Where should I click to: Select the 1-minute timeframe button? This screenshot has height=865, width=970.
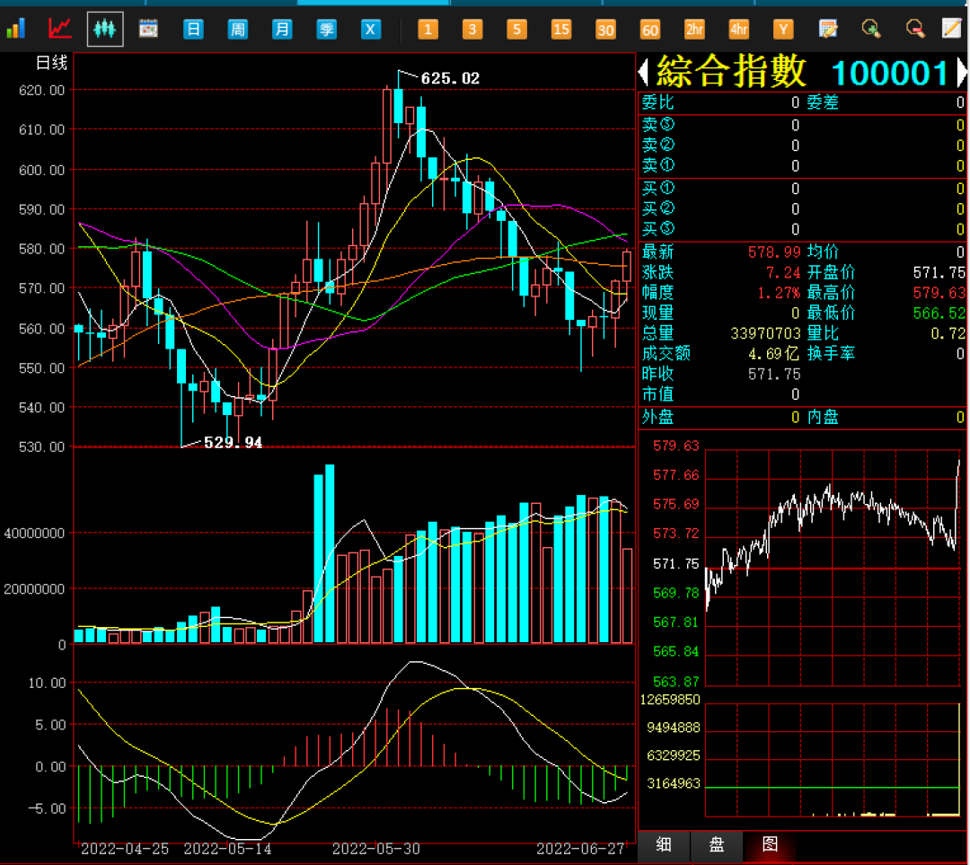pyautogui.click(x=428, y=29)
